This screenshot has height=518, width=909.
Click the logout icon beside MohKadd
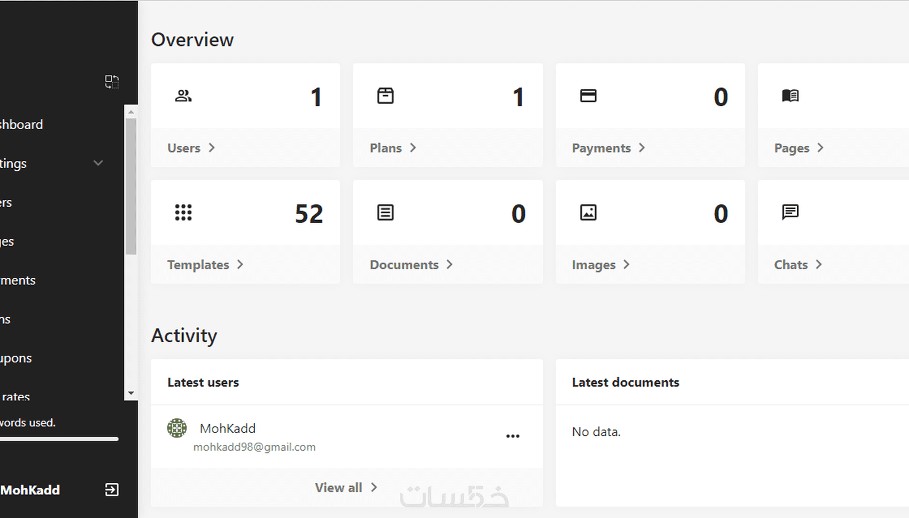click(x=112, y=490)
